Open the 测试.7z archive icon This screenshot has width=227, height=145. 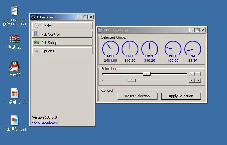pyautogui.click(x=14, y=39)
